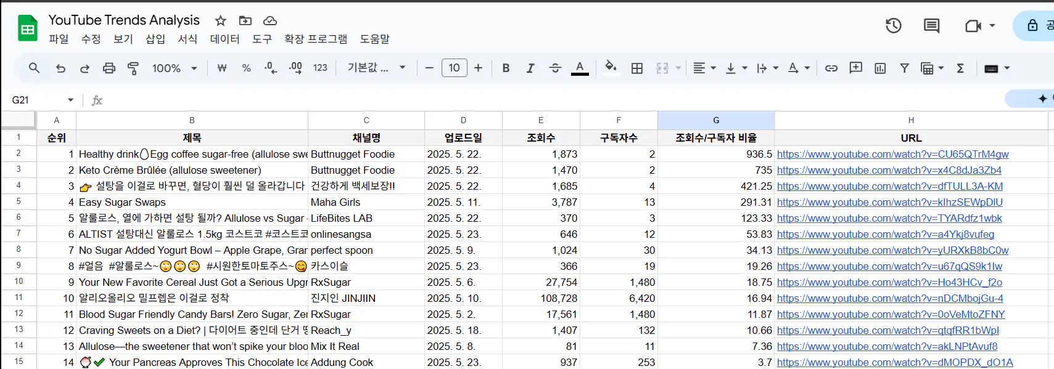The height and width of the screenshot is (369, 1054).
Task: Insert a link with chain icon
Action: (831, 68)
